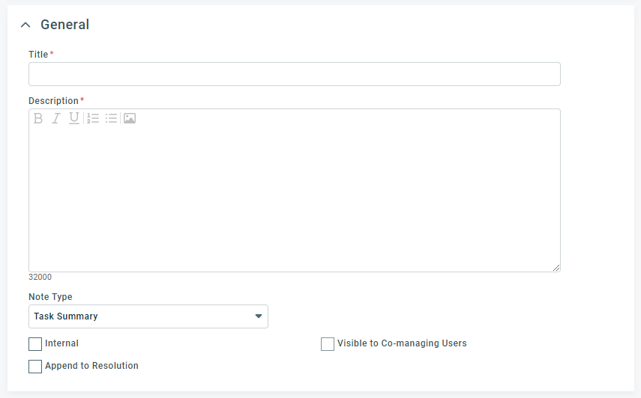Focus the Title input field
The height and width of the screenshot is (398, 641).
coord(295,74)
